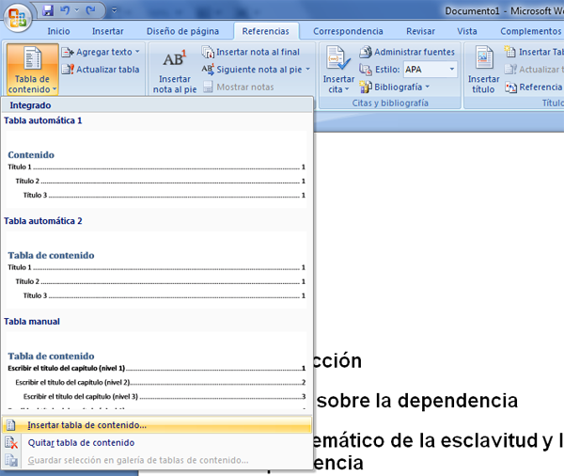The height and width of the screenshot is (476, 564).
Task: Click Insertar nota al final
Action: (x=258, y=52)
